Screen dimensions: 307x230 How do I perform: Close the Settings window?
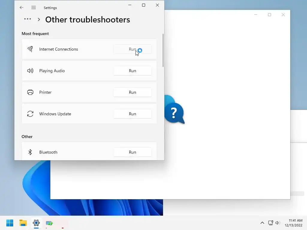tap(157, 5)
